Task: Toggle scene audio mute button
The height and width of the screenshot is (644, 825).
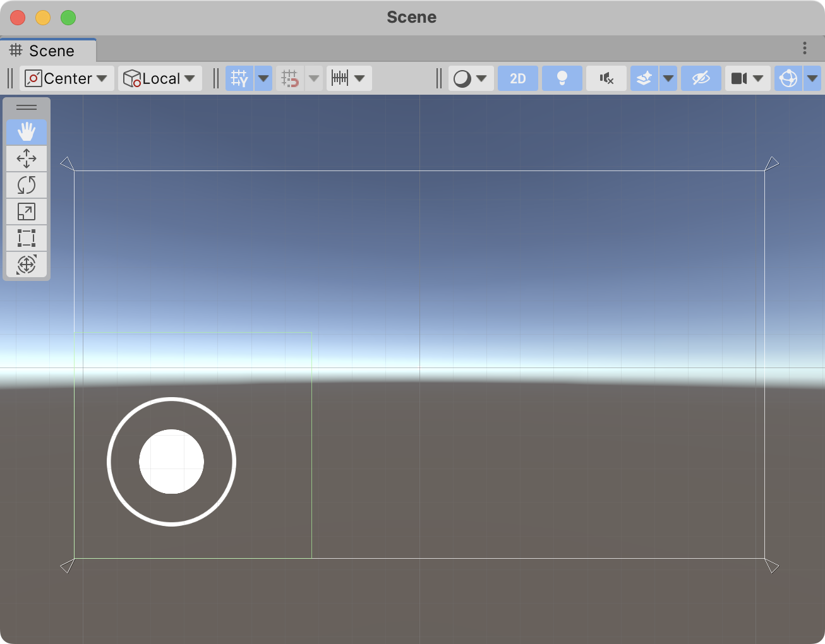Action: tap(606, 78)
